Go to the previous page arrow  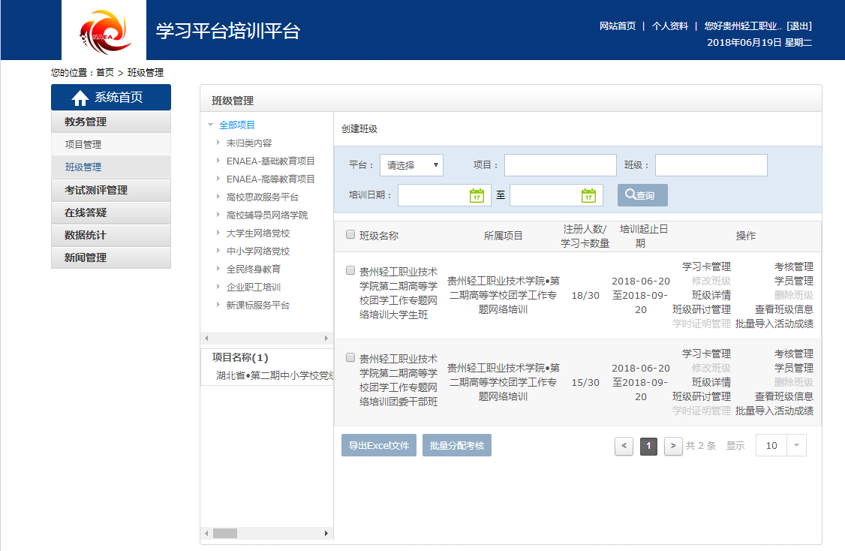point(624,446)
